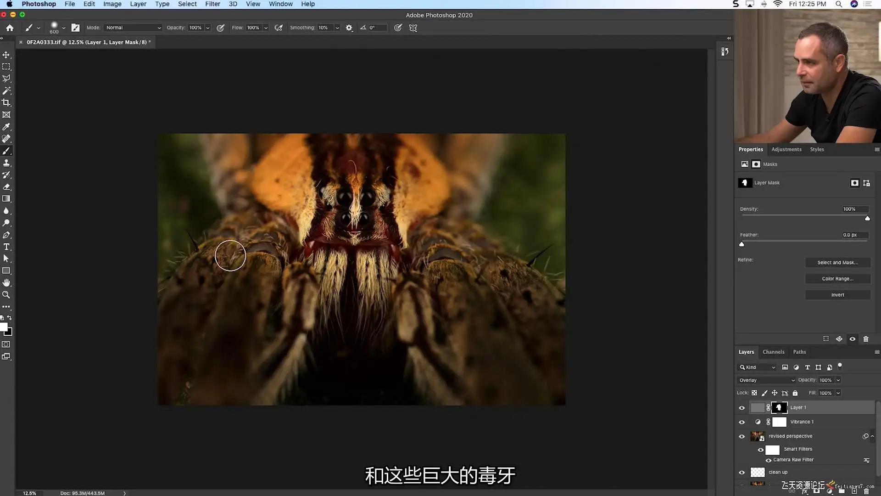The height and width of the screenshot is (496, 881).
Task: Click the Invert mask button
Action: coord(837,295)
